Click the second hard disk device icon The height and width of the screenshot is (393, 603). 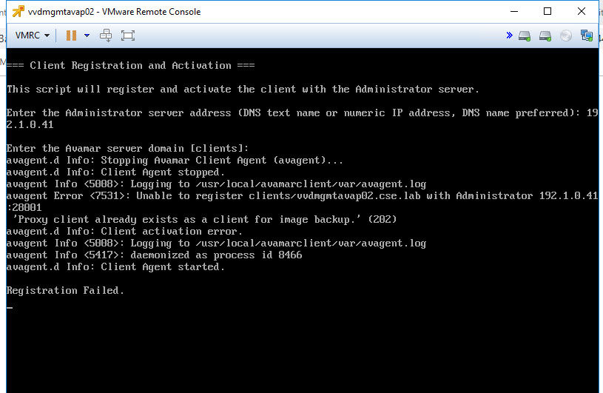(x=545, y=36)
